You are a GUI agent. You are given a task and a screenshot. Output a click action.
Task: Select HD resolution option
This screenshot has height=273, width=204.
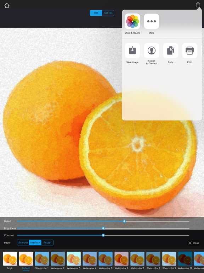(x=96, y=13)
